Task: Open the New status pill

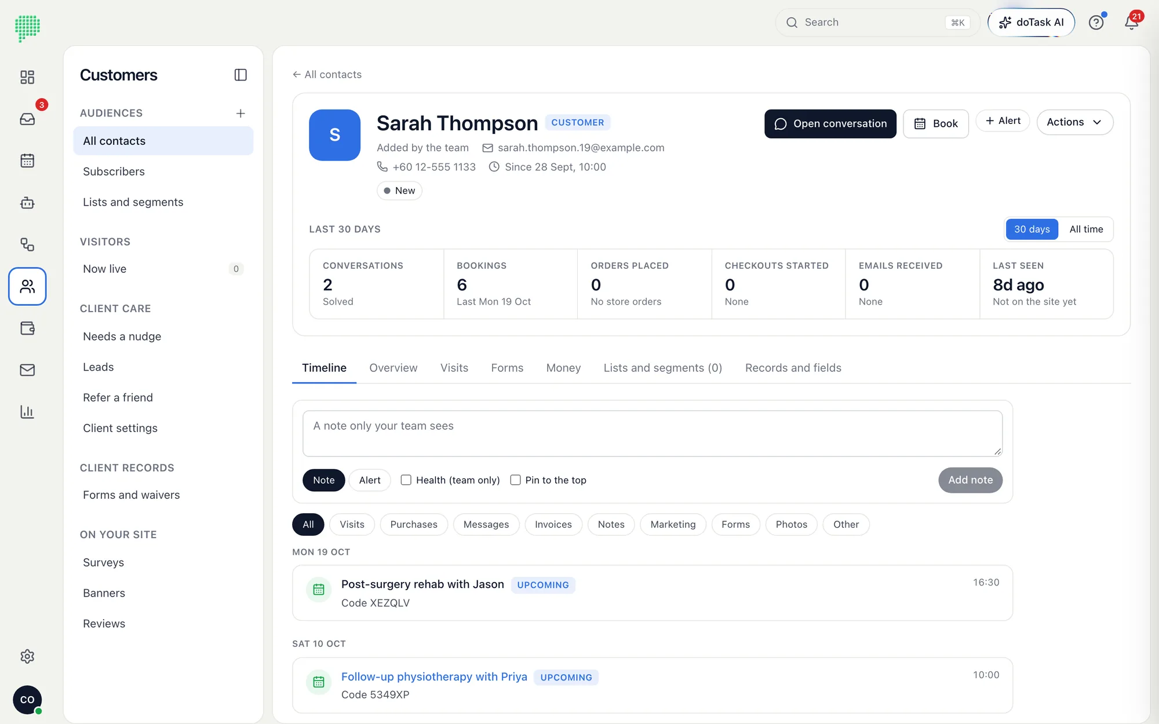Action: [399, 191]
